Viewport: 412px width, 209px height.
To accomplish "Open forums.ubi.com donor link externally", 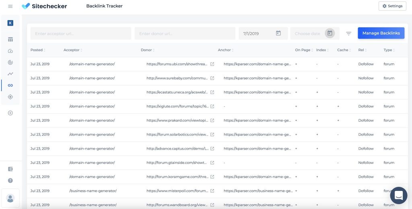I will pyautogui.click(x=212, y=64).
